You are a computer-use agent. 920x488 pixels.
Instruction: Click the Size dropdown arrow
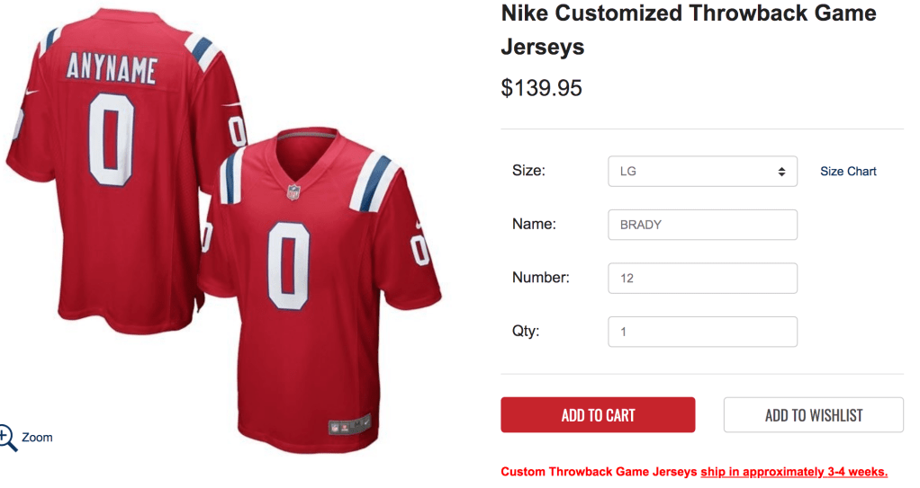click(x=781, y=171)
